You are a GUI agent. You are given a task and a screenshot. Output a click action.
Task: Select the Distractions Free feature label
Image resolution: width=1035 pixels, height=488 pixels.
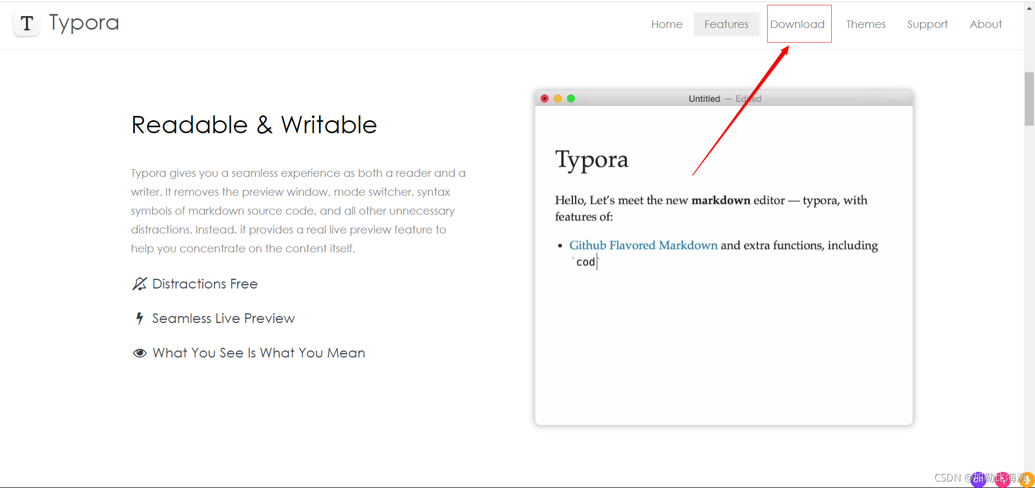(x=205, y=284)
